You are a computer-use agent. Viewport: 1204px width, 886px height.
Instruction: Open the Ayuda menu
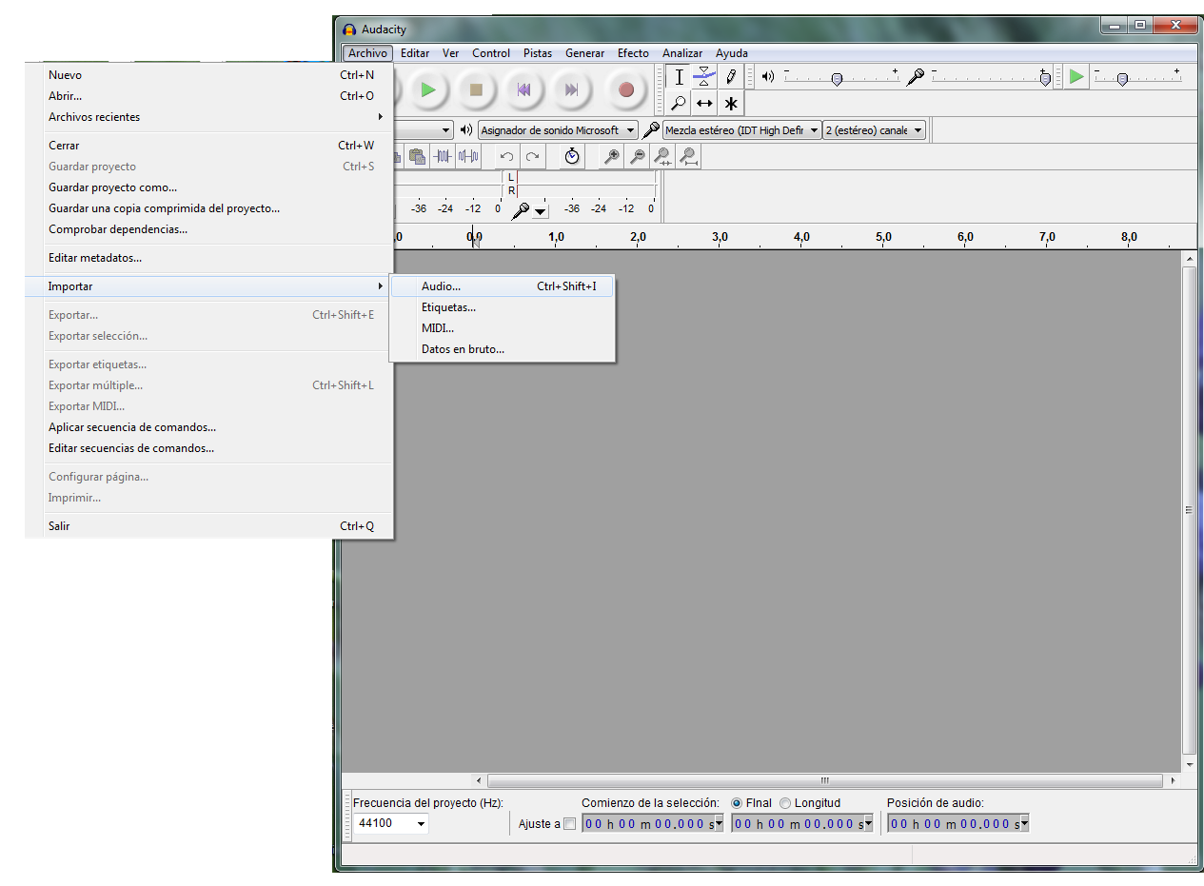point(732,53)
